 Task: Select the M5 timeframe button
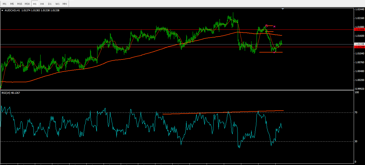coord(12,4)
